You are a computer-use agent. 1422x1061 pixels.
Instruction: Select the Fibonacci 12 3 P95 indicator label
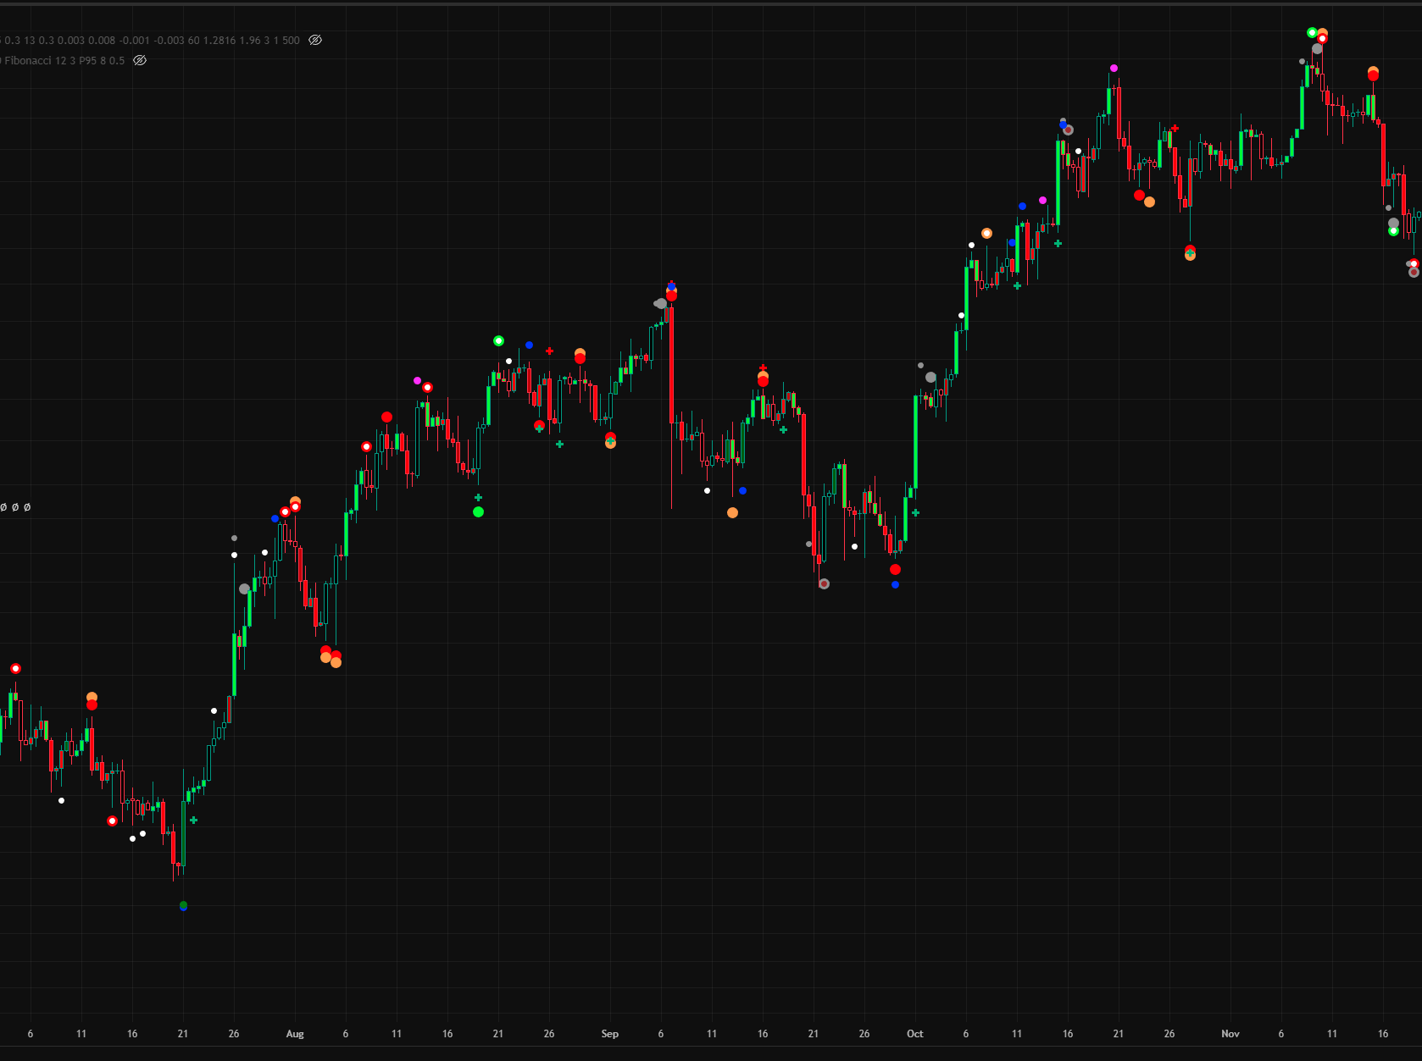(x=64, y=61)
